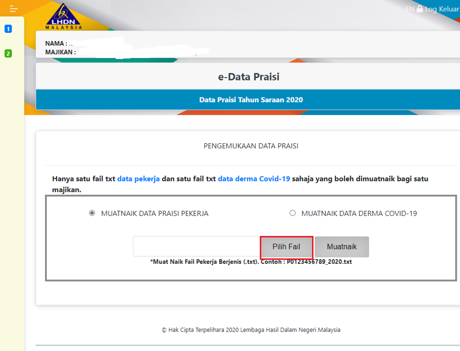Select Muatnaik Data Derma Covid-19 radio

click(x=293, y=213)
